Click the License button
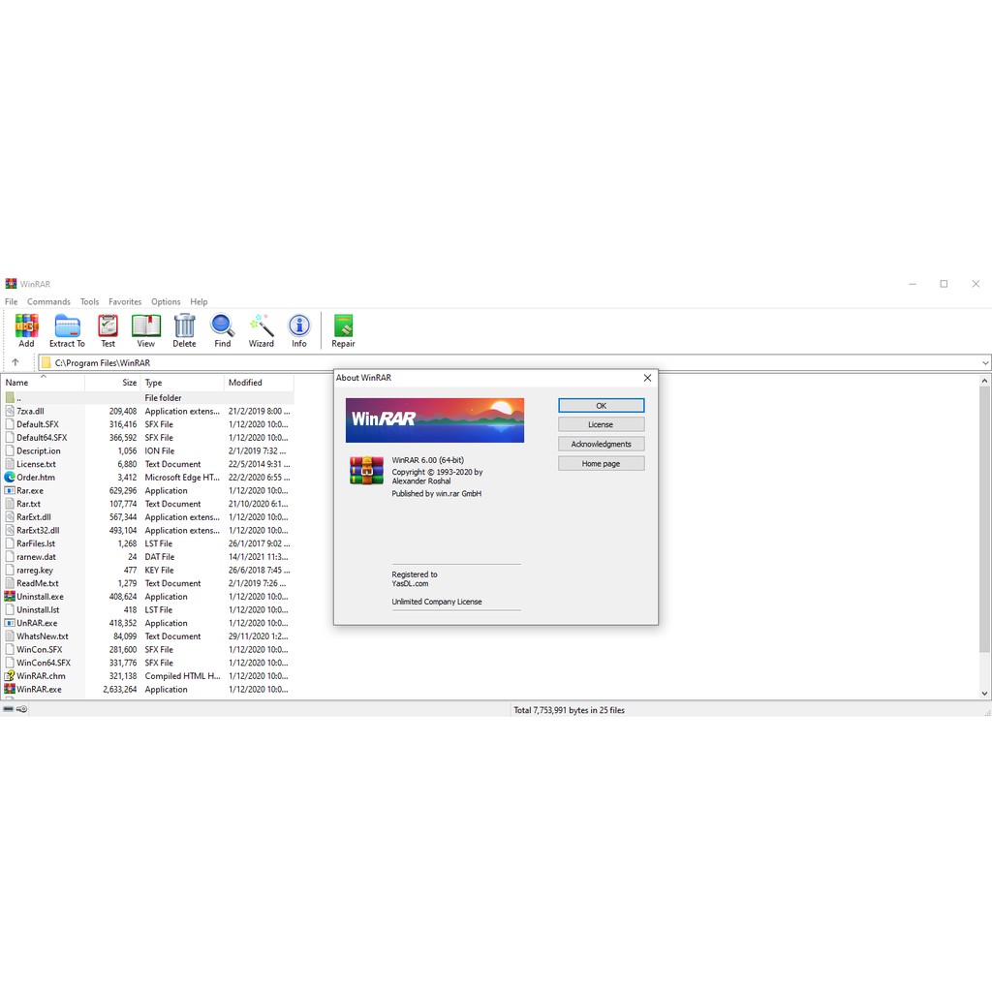Viewport: 992px width, 992px height. point(601,424)
